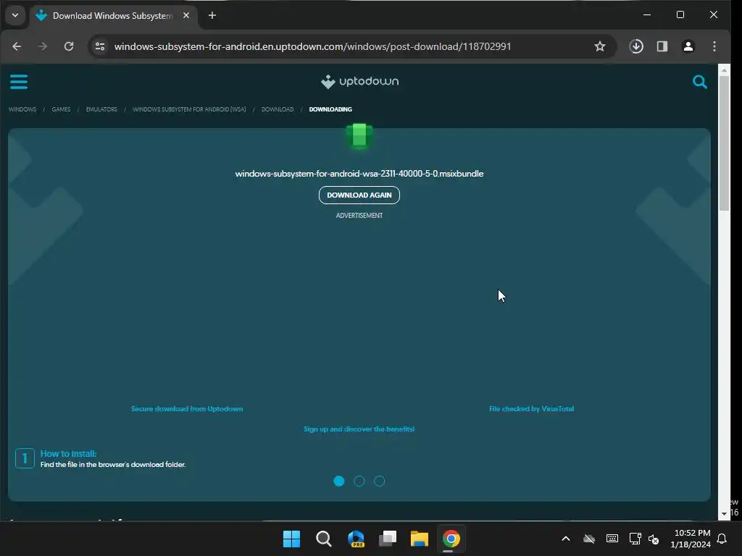This screenshot has width=742, height=556.
Task: Click the page vertical scrollbar thumb
Action: tap(724, 143)
